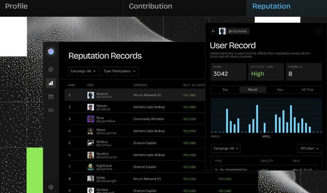Select the Month chart range
This screenshot has height=193, width=327.
point(253,90)
